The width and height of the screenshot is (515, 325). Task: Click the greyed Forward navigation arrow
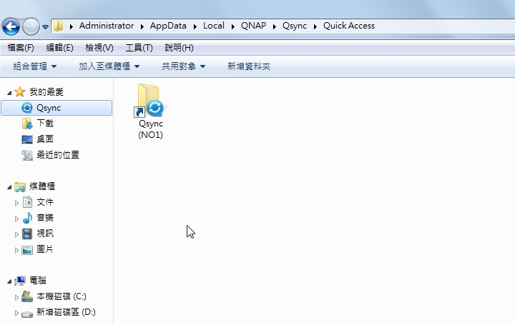pos(31,26)
